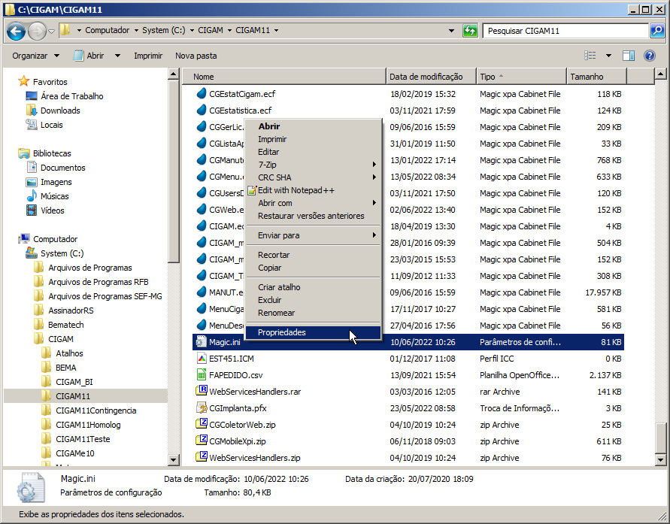Open the AssinadorRS folder in tree
Screen dimensions: 670x524
tap(71, 310)
